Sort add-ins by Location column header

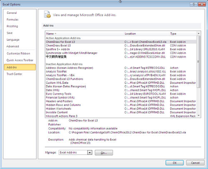point(146,34)
